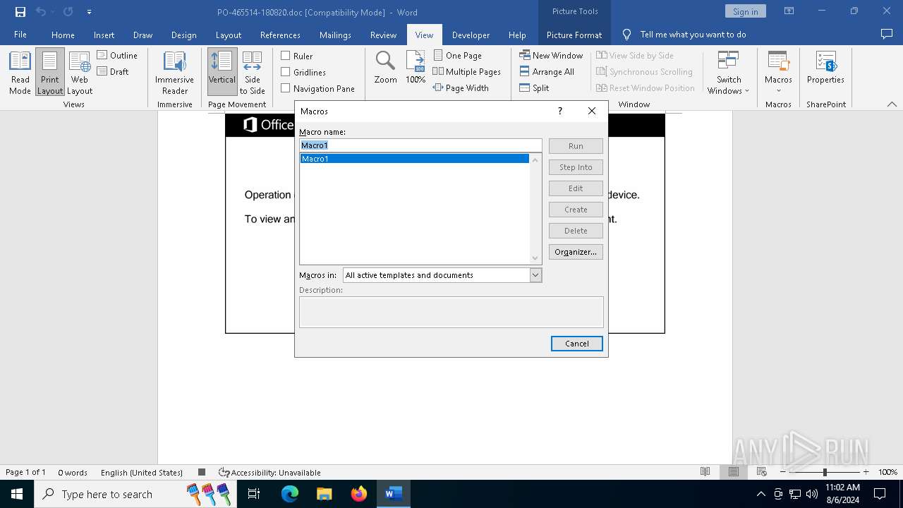This screenshot has width=903, height=508.
Task: Collapse the ribbon
Action: [892, 104]
